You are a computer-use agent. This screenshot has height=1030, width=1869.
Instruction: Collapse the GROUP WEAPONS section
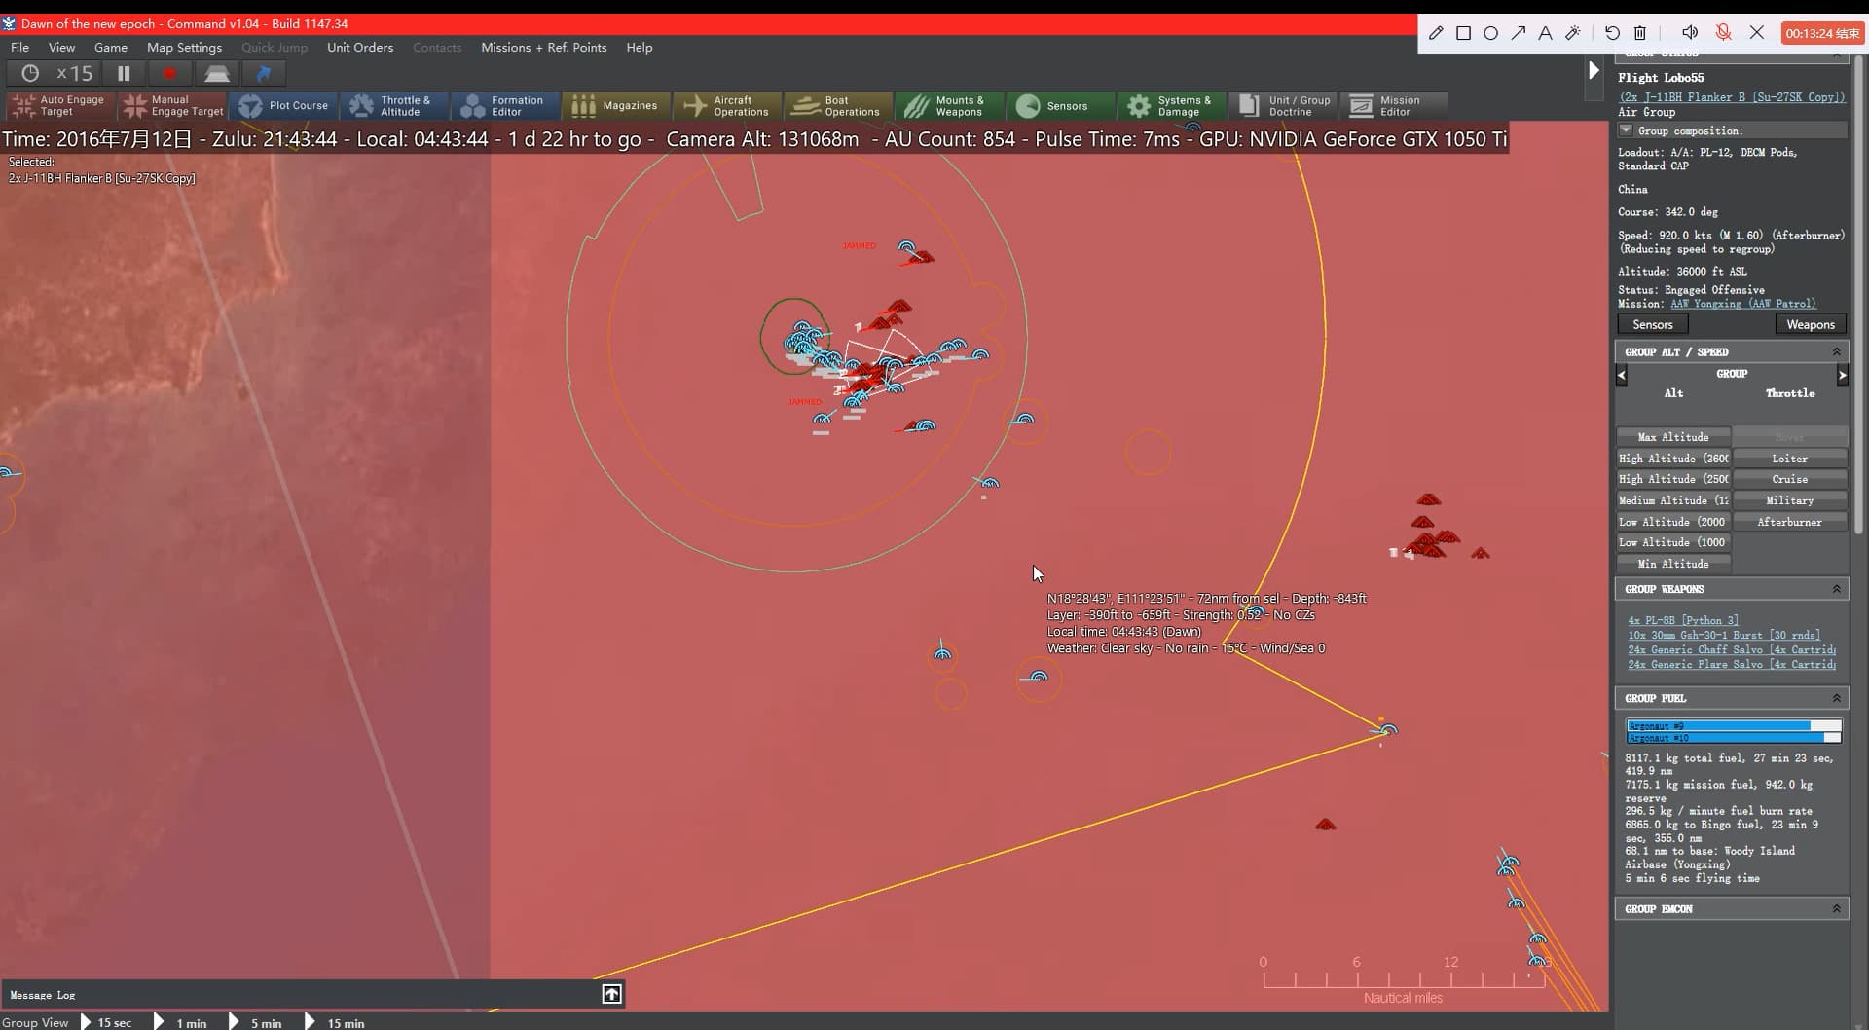tap(1836, 589)
